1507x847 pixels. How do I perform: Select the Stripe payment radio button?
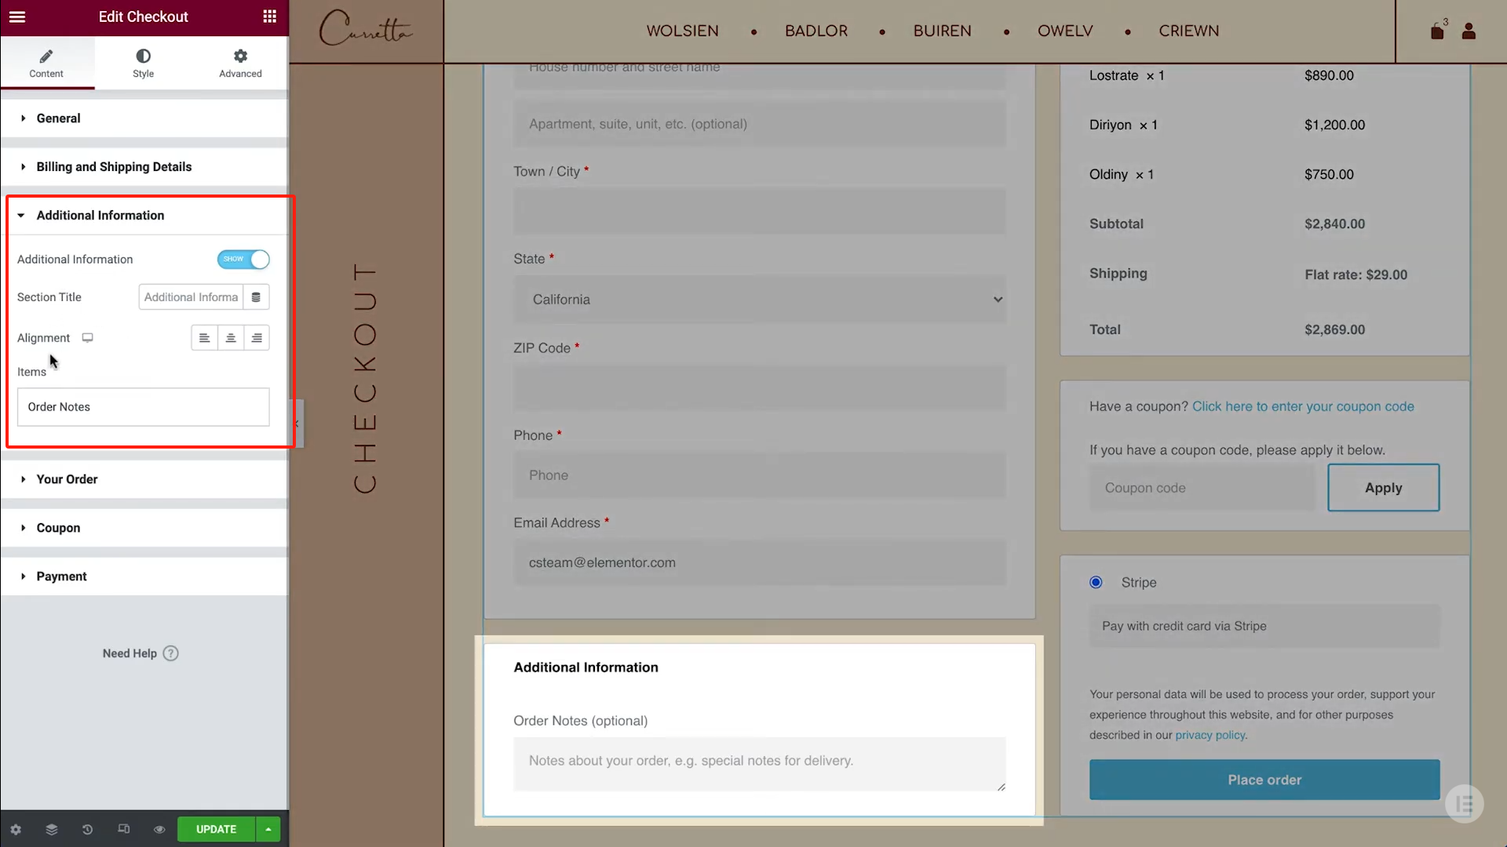pyautogui.click(x=1096, y=582)
